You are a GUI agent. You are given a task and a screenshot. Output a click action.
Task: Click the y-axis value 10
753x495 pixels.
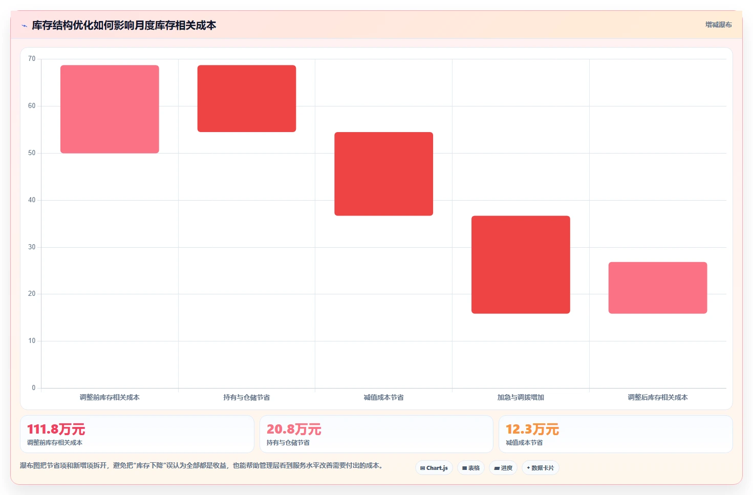[x=32, y=341]
